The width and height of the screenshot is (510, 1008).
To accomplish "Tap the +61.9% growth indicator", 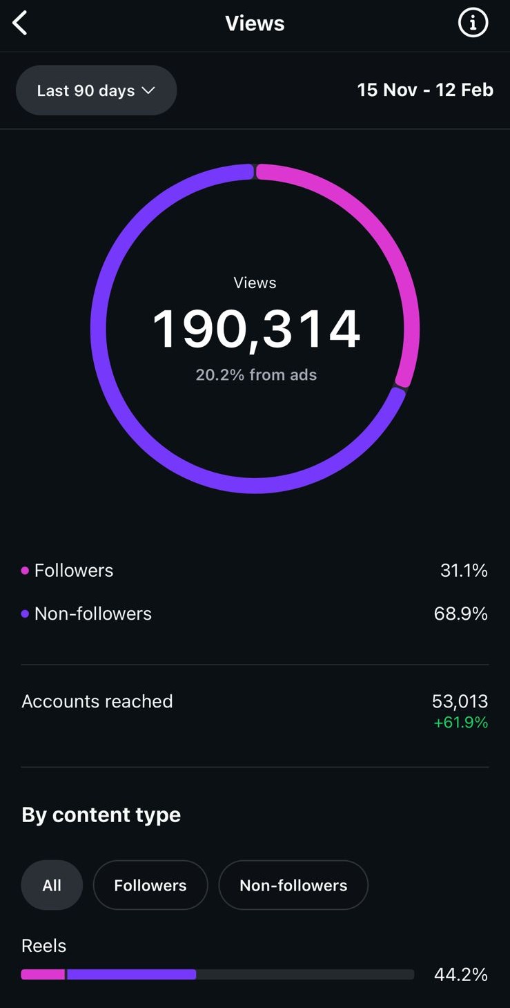I will click(x=460, y=723).
